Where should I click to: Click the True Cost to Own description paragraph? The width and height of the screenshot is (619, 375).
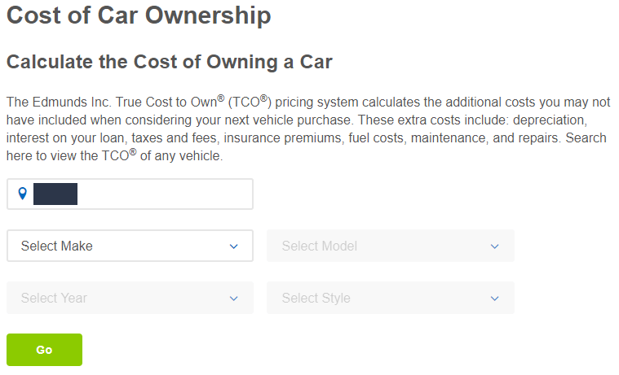(308, 129)
